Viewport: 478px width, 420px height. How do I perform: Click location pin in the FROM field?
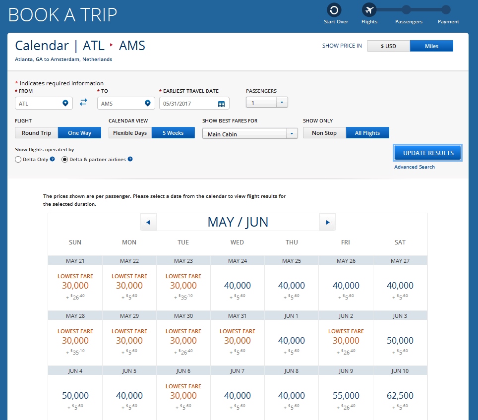[x=65, y=103]
